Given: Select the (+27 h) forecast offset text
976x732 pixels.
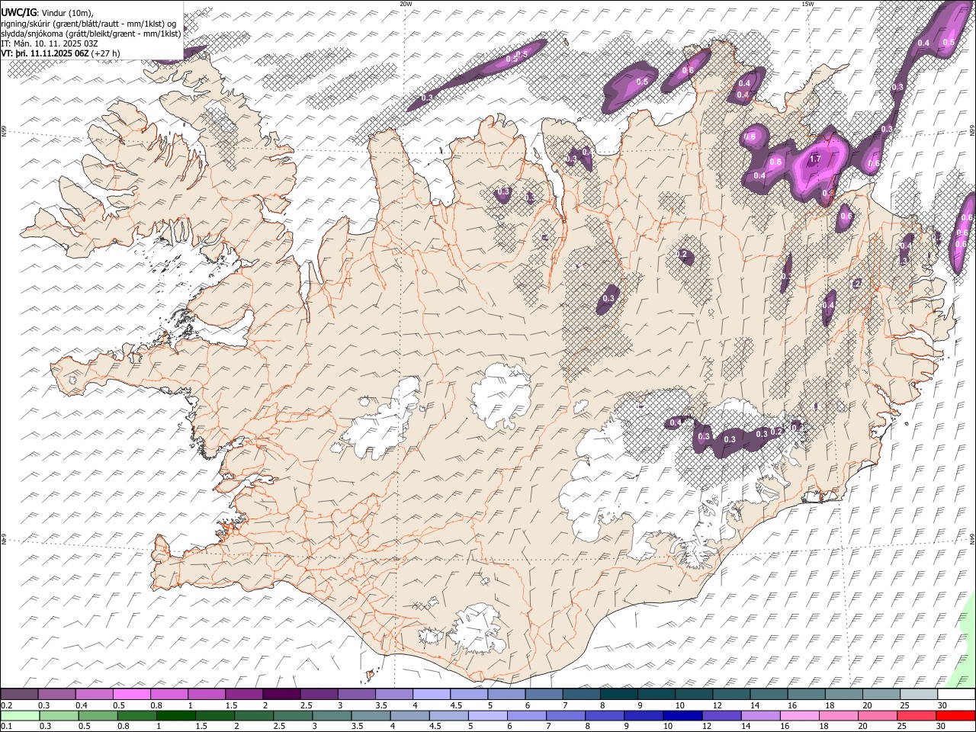Looking at the screenshot, I should coord(105,53).
